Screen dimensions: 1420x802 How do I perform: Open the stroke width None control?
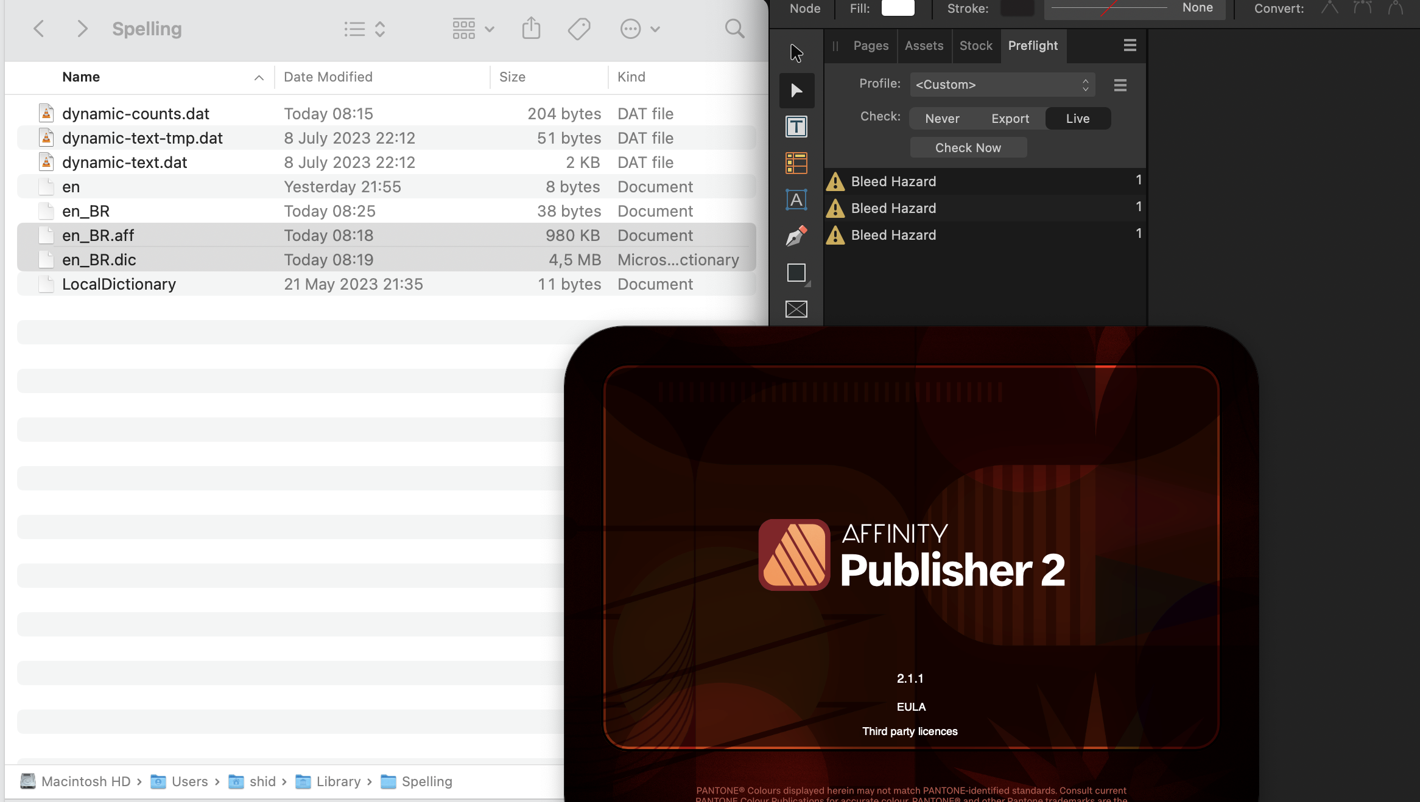1134,9
